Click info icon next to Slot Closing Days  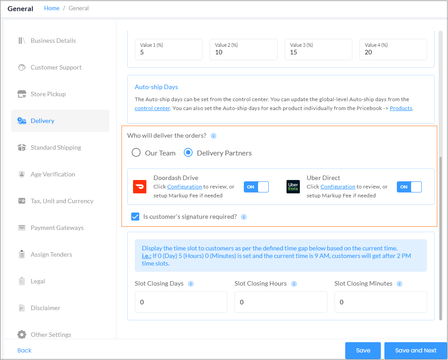pos(191,284)
